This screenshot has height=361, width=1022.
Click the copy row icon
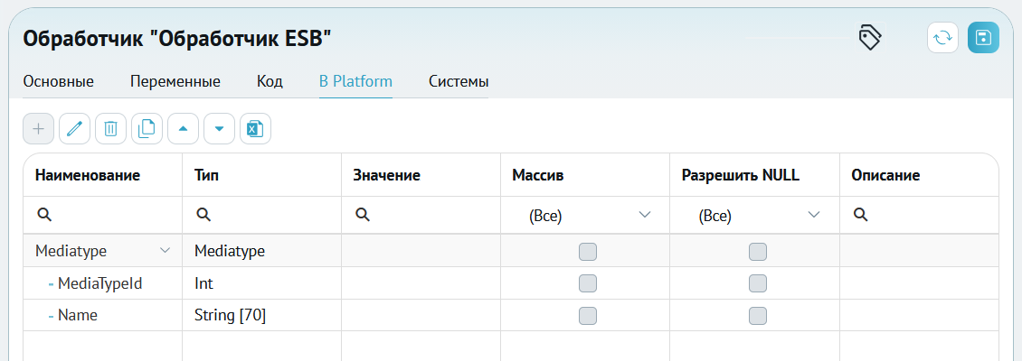147,129
